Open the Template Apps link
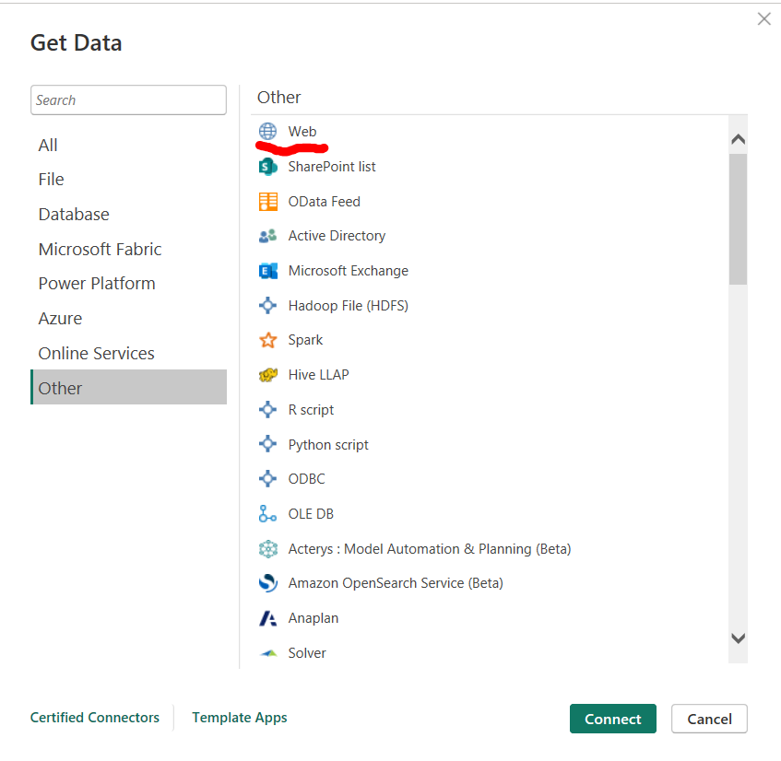This screenshot has height=761, width=781. click(x=240, y=718)
